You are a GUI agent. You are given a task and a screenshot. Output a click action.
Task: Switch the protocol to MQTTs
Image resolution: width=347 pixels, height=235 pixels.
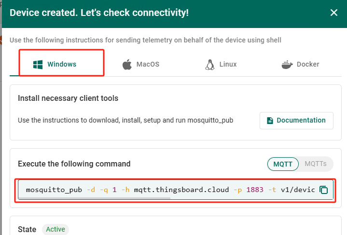click(316, 164)
